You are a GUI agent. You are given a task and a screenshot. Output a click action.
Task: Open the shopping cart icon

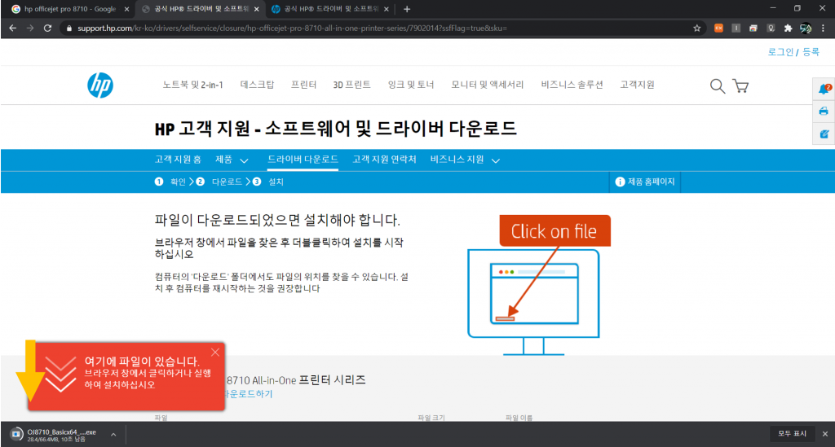click(740, 85)
